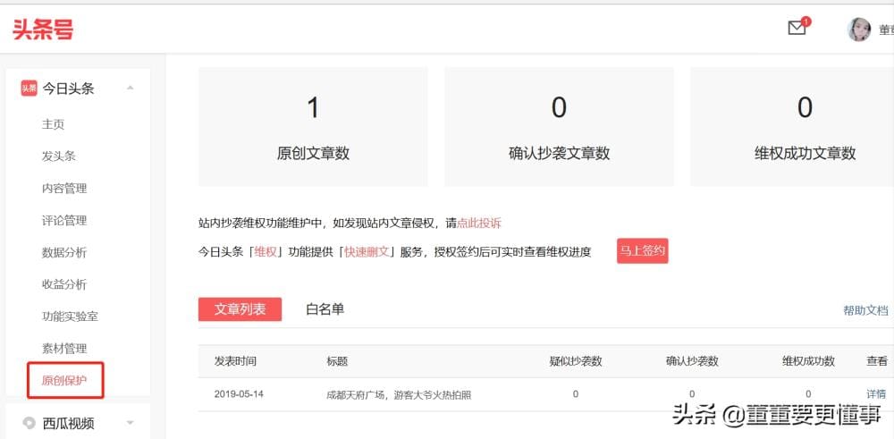Open 功能实验室 in the sidebar
The image size is (894, 439).
[70, 316]
